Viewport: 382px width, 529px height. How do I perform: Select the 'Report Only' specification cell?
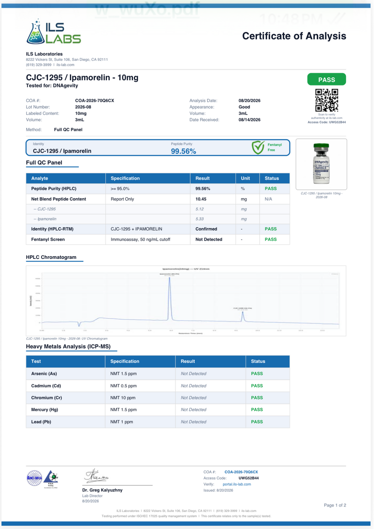tap(122, 199)
